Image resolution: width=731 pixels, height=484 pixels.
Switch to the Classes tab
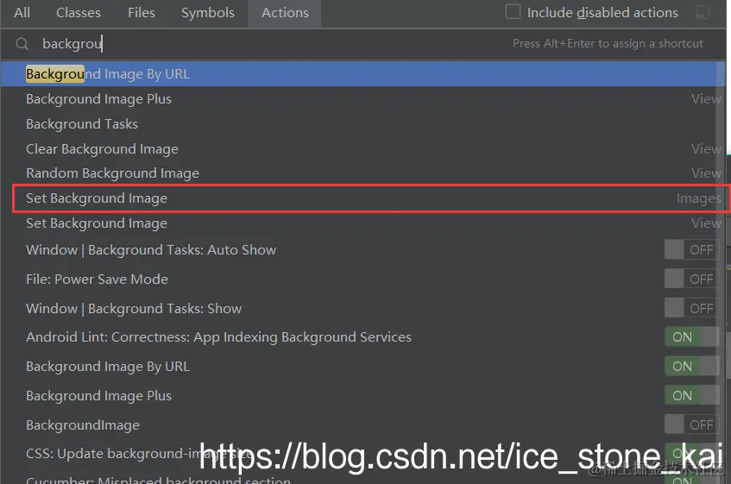click(79, 13)
